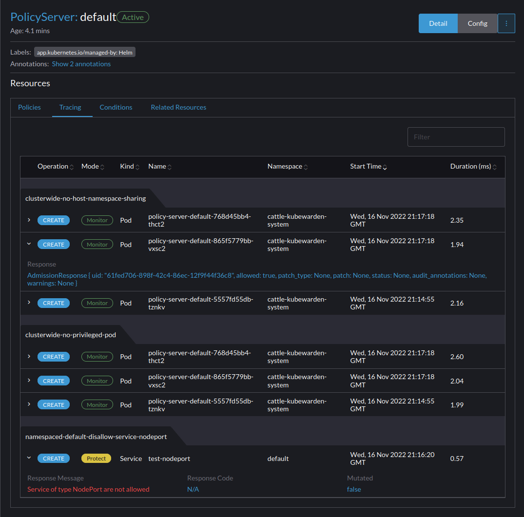The height and width of the screenshot is (517, 524).
Task: Collapse the policy-server-default-865f5779bb-vxsc2 response row
Action: (29, 244)
